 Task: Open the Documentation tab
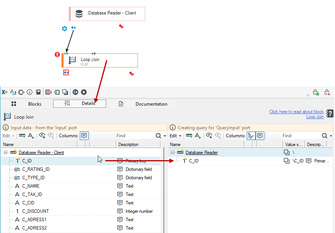coord(142,104)
